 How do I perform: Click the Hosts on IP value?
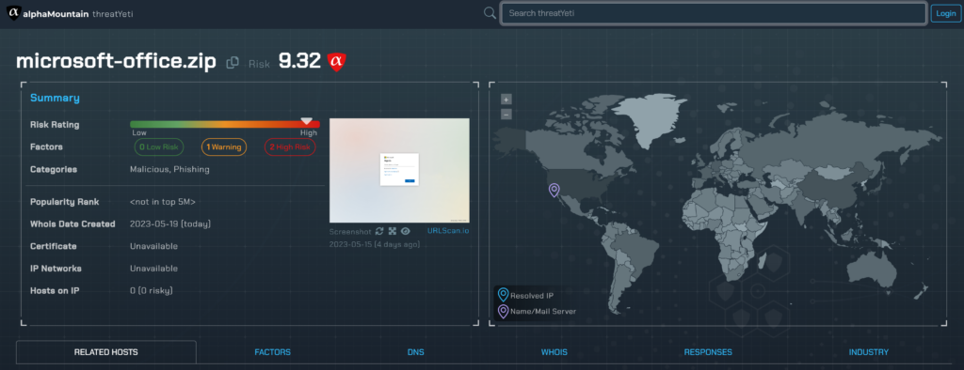tap(152, 290)
